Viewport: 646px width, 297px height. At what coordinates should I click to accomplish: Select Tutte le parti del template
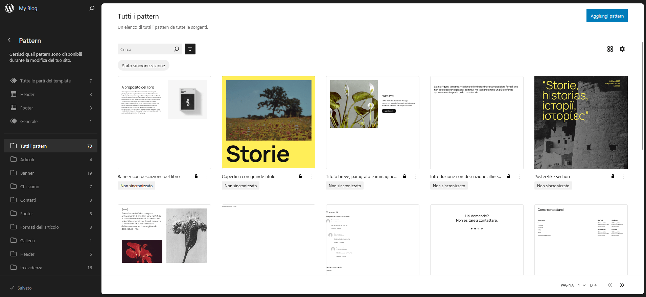pos(51,81)
